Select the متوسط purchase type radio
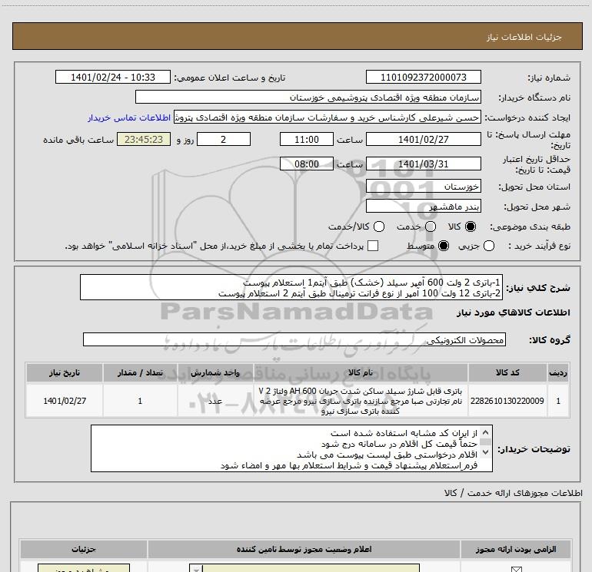This screenshot has width=592, height=572. coord(444,246)
